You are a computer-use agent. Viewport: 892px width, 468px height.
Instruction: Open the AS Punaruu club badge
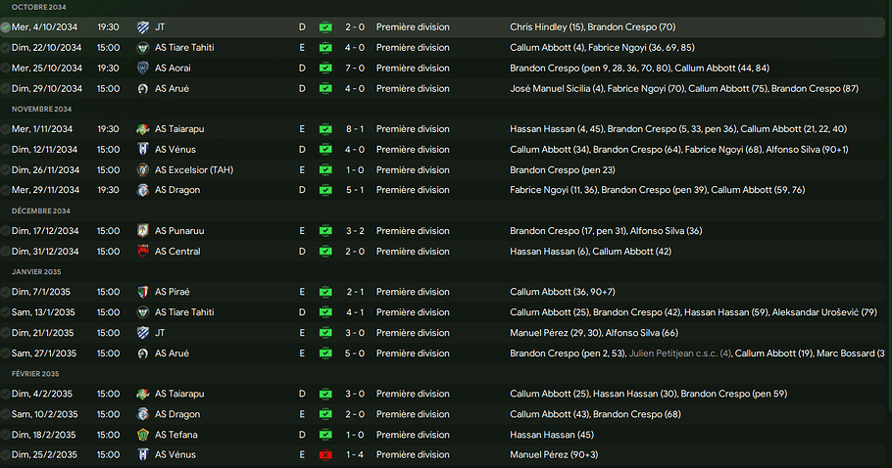click(x=143, y=231)
